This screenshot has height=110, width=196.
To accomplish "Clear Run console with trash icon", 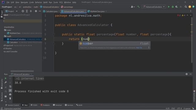I will (x=10, y=98).
